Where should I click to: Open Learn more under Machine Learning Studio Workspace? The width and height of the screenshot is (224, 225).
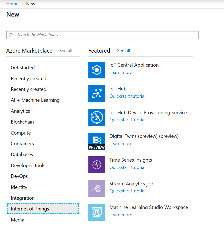121,215
